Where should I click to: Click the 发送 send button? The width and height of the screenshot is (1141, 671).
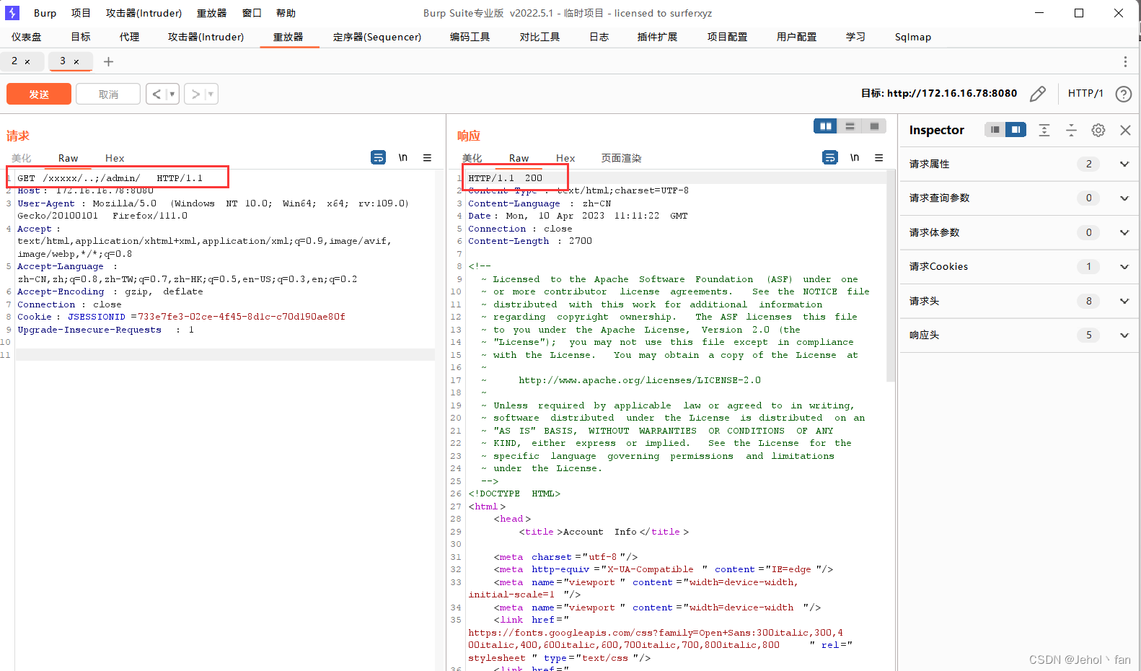click(39, 95)
